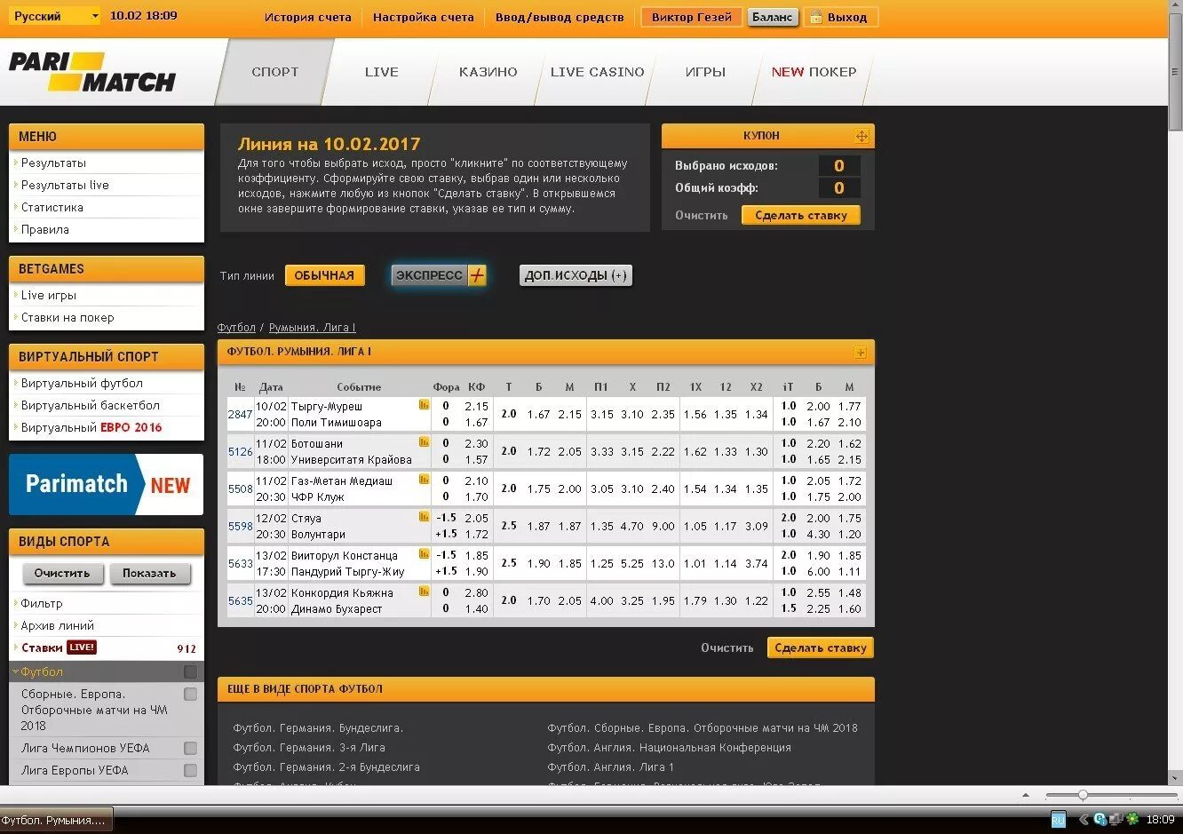This screenshot has height=834, width=1183.
Task: Click event number 2847
Action: click(x=240, y=414)
